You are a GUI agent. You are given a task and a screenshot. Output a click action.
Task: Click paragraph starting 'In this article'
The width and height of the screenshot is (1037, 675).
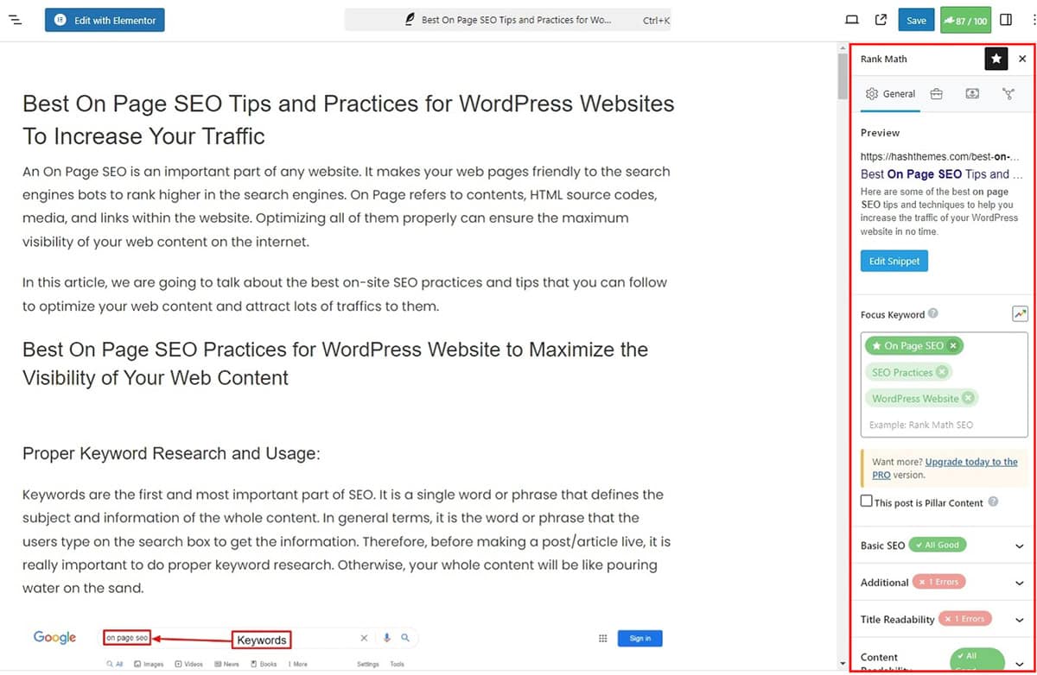click(x=345, y=293)
